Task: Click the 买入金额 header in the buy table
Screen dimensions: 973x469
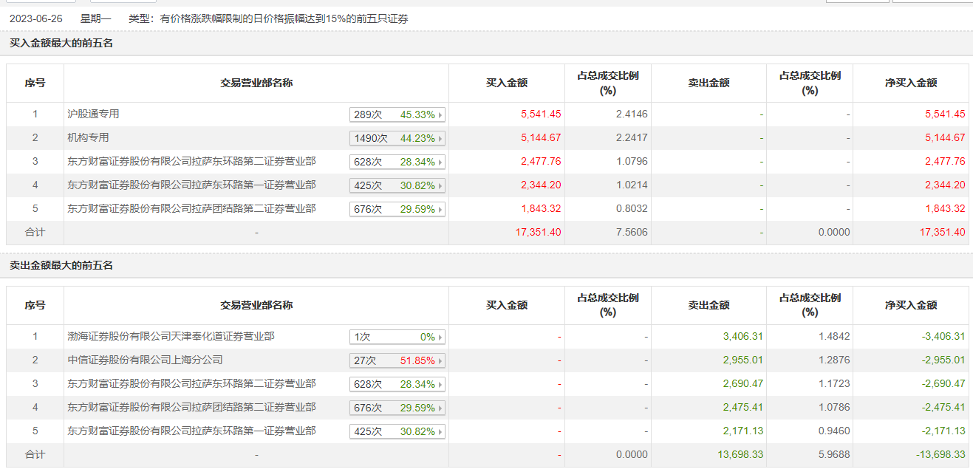Action: pyautogui.click(x=507, y=83)
